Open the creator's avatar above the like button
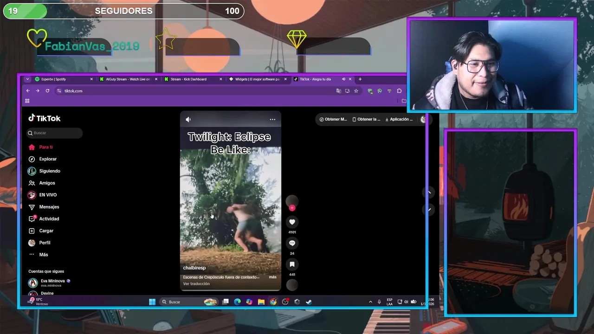 292,200
